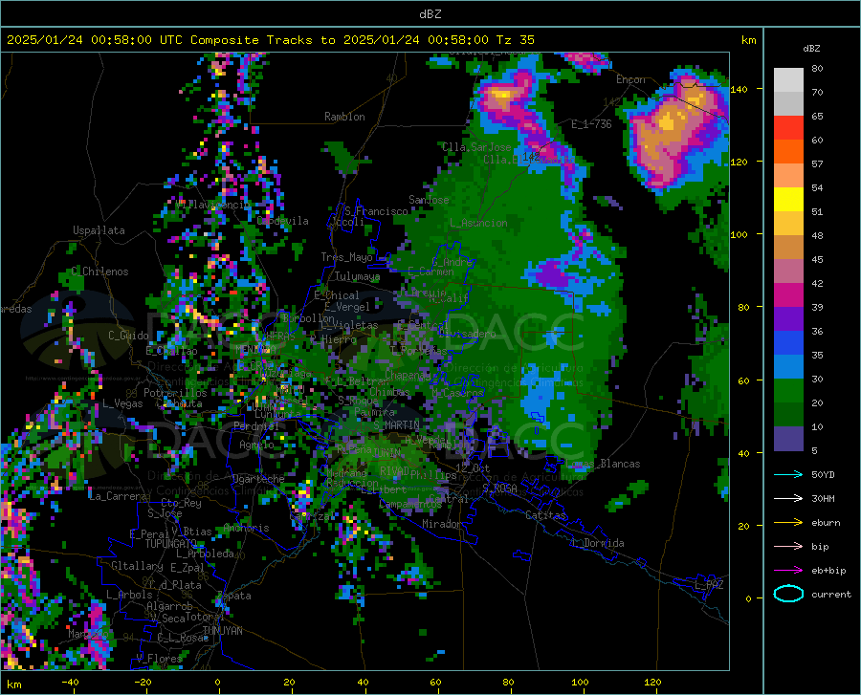Click the pink bip arrow in the legend

[x=788, y=547]
